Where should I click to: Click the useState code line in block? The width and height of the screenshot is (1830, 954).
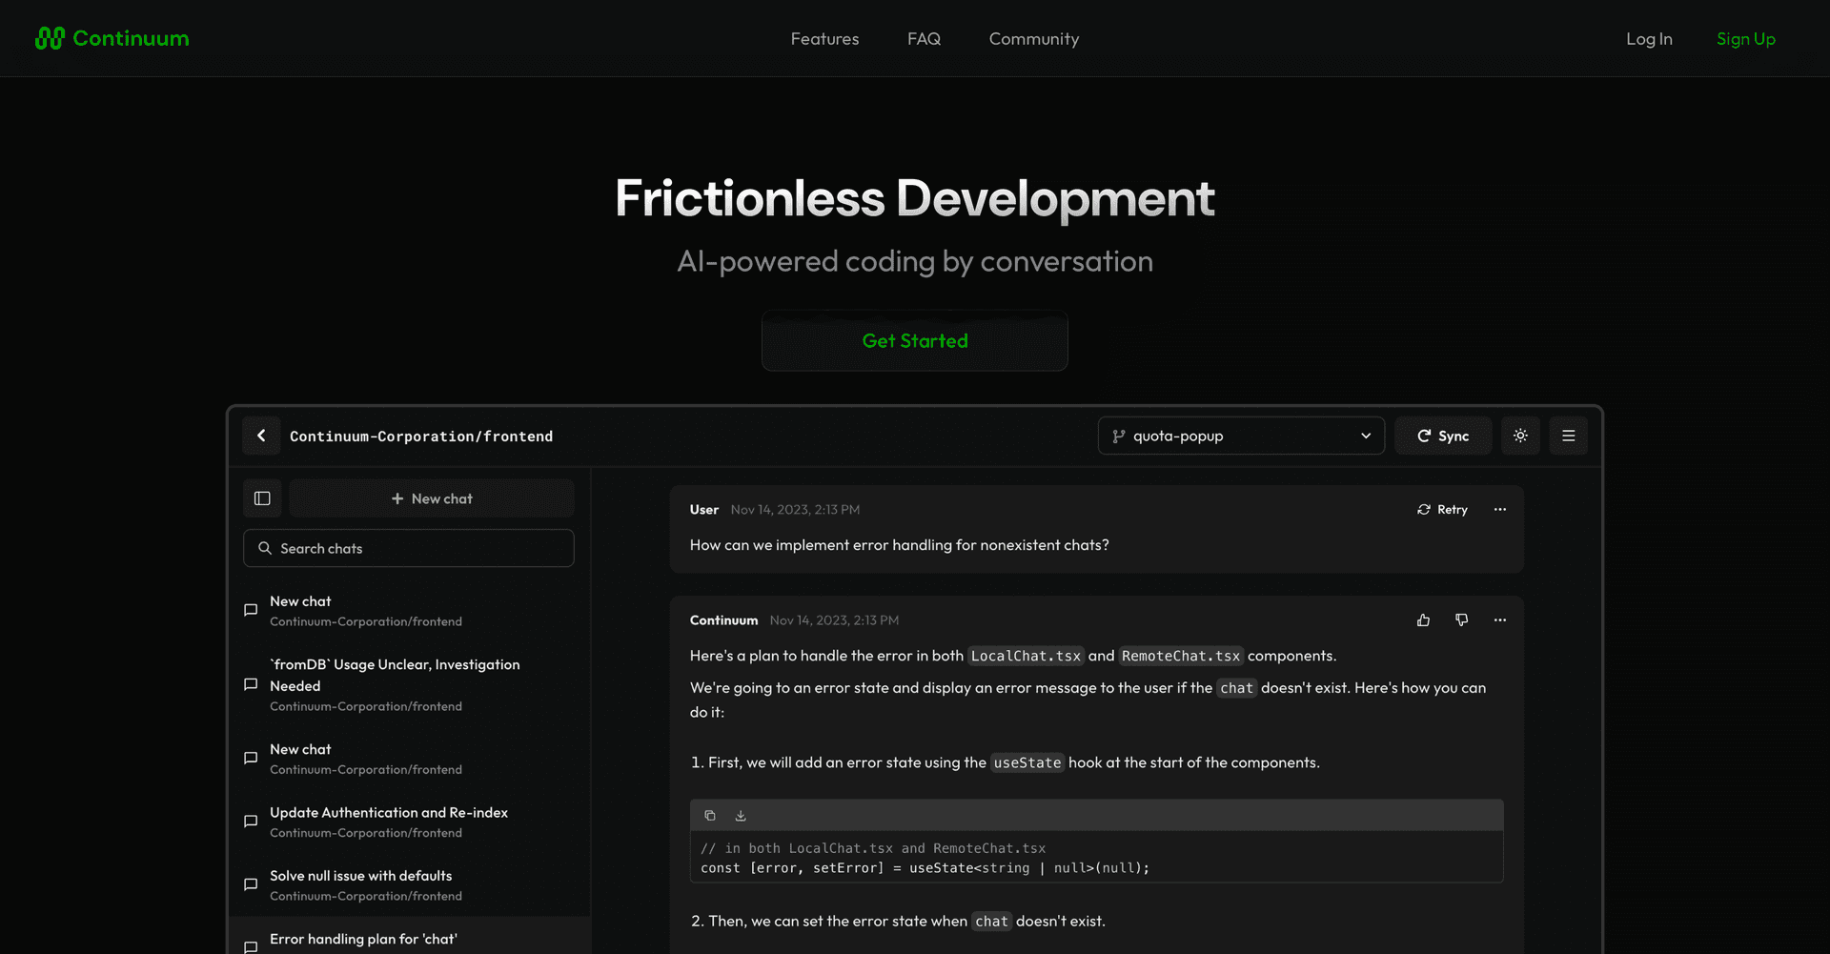(x=925, y=868)
